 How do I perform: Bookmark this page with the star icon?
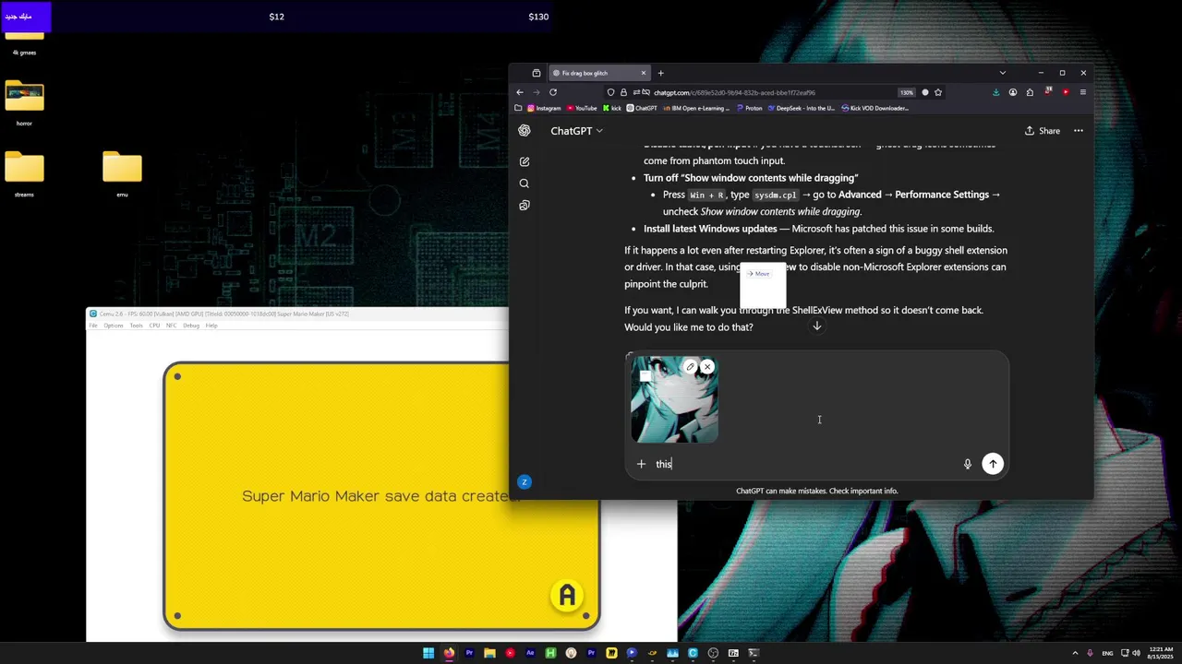(x=938, y=92)
